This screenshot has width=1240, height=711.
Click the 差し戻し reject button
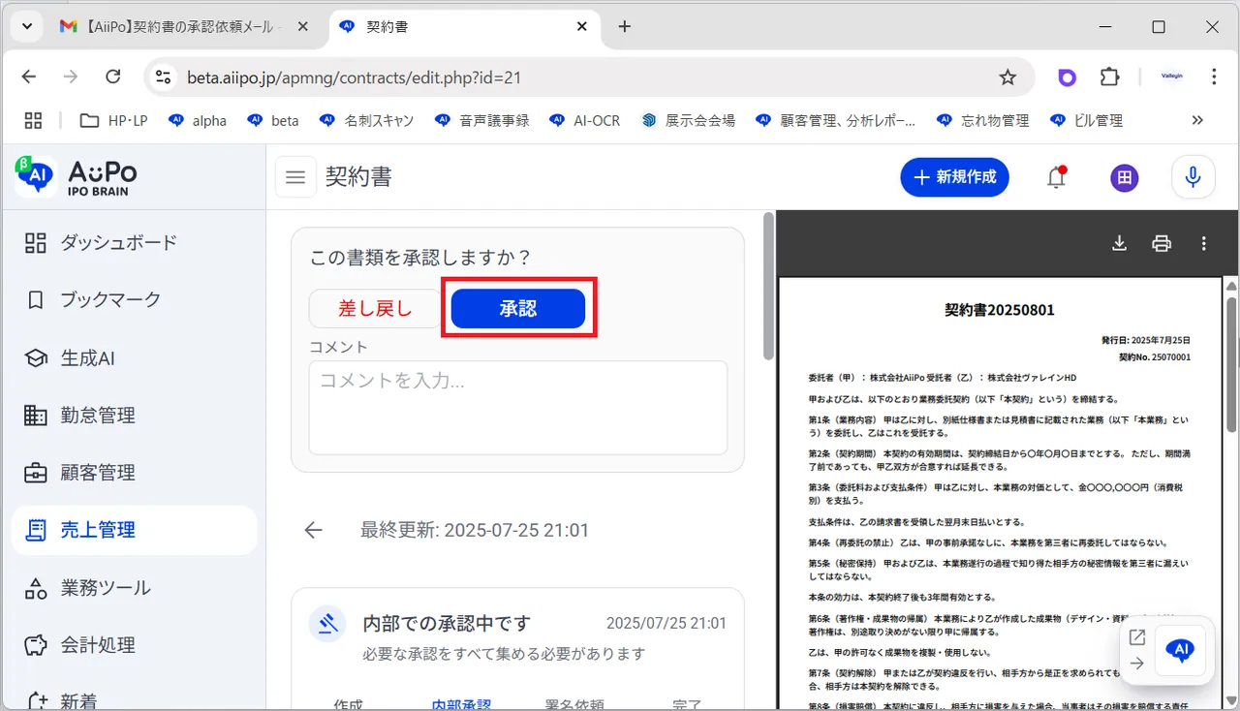[x=376, y=308]
